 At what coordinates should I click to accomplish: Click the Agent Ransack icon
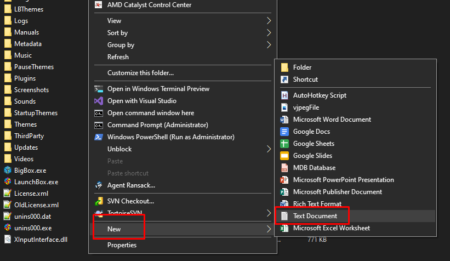[x=99, y=185]
